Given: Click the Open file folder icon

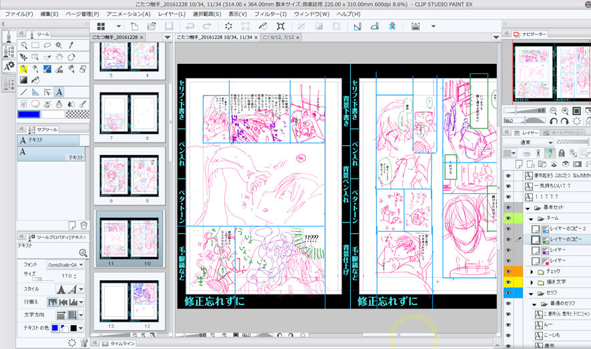Looking at the screenshot, I should click(151, 27).
